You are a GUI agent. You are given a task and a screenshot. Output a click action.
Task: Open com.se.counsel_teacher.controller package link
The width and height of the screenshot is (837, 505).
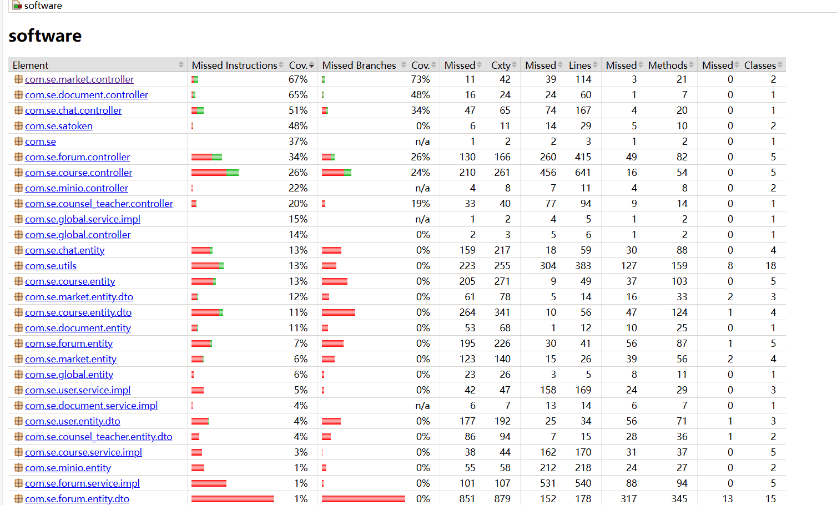(99, 204)
